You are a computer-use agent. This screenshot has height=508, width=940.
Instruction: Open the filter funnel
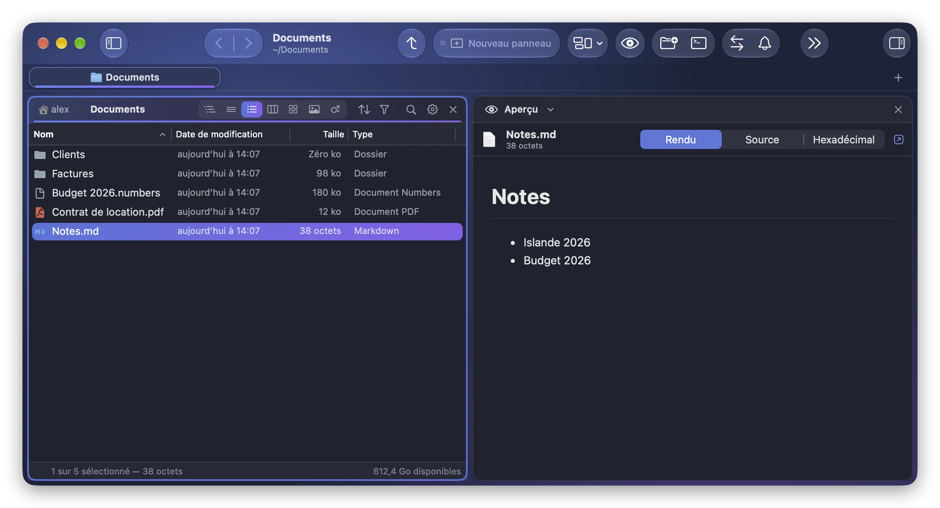(384, 109)
